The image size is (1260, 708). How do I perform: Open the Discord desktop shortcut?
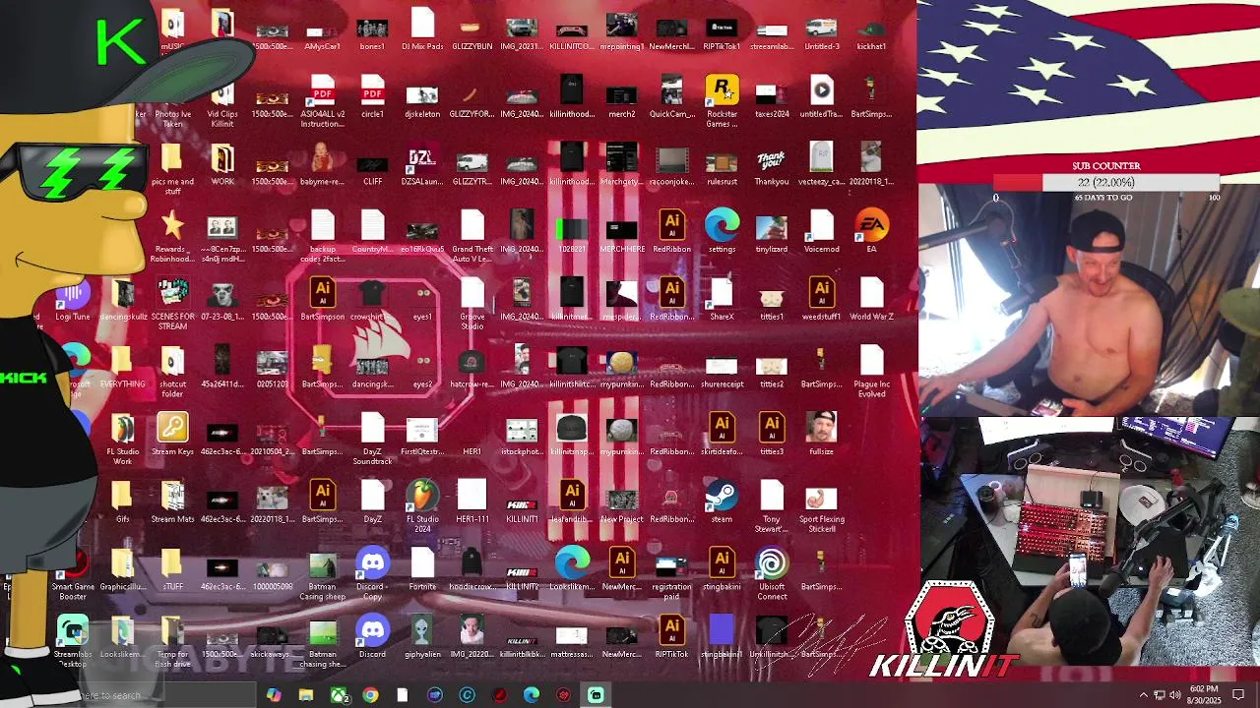(x=372, y=631)
